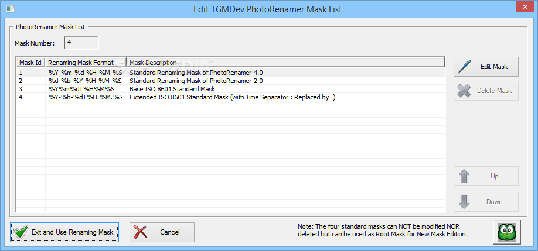This screenshot has width=538, height=251.
Task: Click the Delete Mask button
Action: click(x=486, y=91)
